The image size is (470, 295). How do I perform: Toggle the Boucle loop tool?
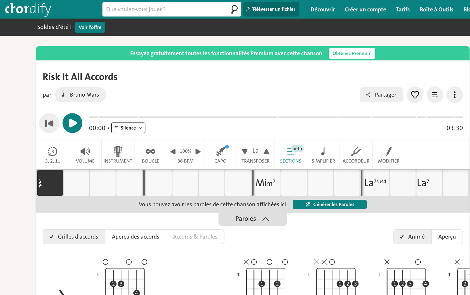150,155
